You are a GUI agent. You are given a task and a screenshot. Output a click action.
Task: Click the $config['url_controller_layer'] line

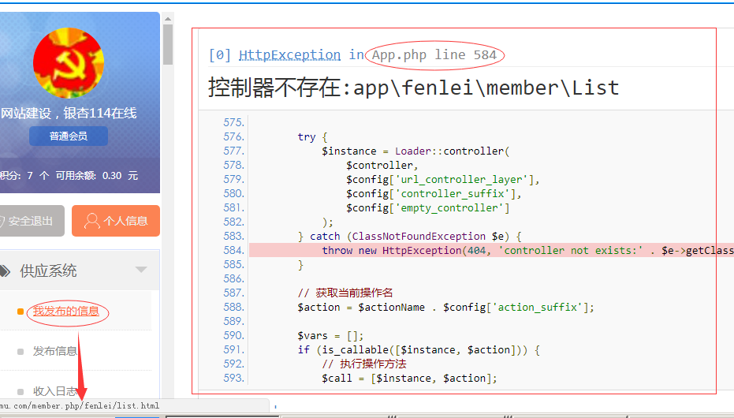(443, 179)
